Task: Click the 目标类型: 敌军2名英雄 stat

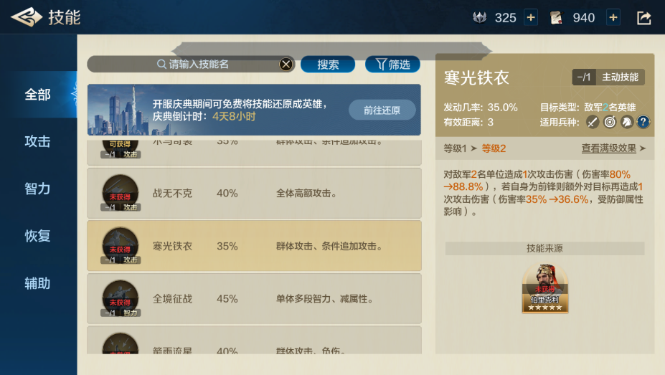Action: [x=588, y=108]
